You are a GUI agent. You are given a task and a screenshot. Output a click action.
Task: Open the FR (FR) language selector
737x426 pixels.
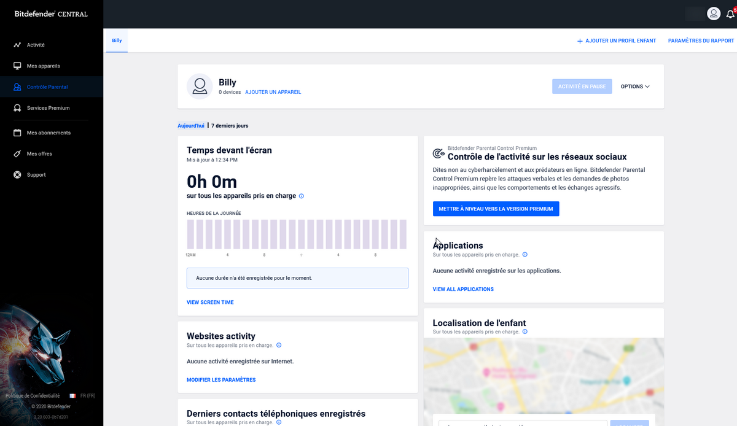87,396
